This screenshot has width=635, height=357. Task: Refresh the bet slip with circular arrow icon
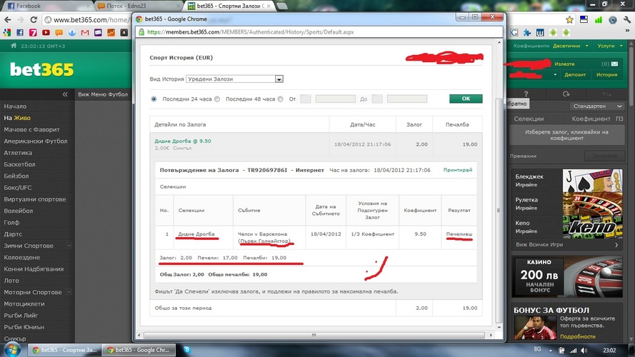pyautogui.click(x=566, y=94)
